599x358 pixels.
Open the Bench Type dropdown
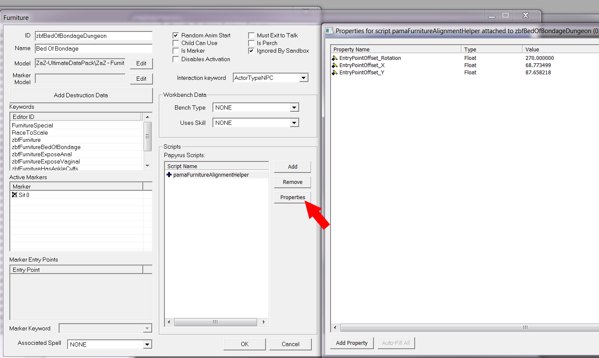(x=294, y=107)
